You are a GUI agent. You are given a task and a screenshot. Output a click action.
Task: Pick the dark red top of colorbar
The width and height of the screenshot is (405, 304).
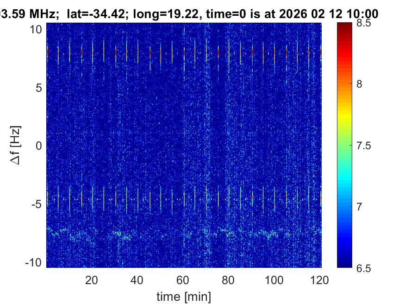coord(344,27)
